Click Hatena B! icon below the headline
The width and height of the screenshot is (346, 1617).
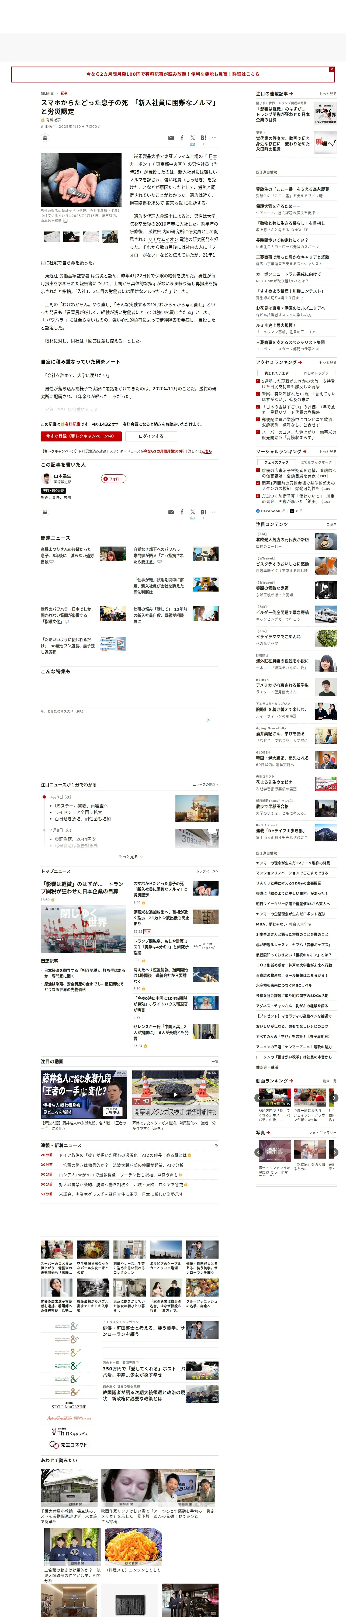pyautogui.click(x=203, y=137)
